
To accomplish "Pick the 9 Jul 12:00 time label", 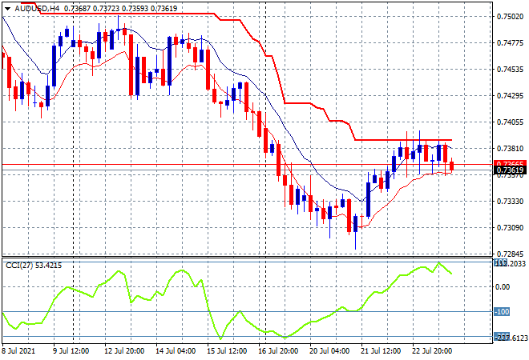I will click(x=71, y=351).
